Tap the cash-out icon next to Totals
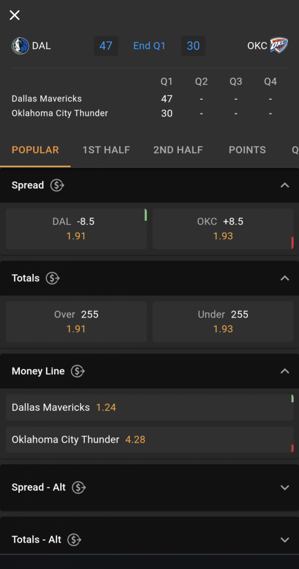Image resolution: width=299 pixels, height=569 pixels. 52,278
